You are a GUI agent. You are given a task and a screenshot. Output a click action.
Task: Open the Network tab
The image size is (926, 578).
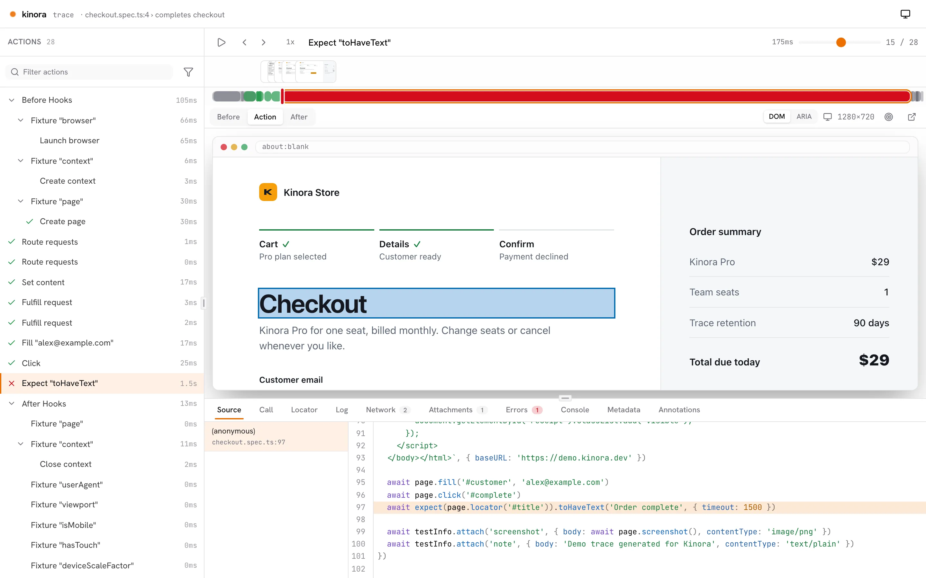pyautogui.click(x=388, y=409)
